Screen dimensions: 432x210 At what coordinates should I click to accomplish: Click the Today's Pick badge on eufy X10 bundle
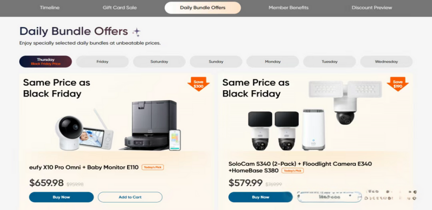tap(152, 168)
